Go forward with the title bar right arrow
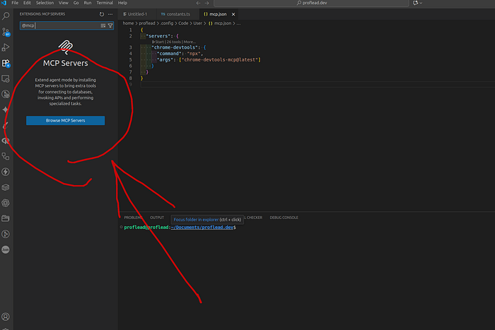 coord(206,3)
